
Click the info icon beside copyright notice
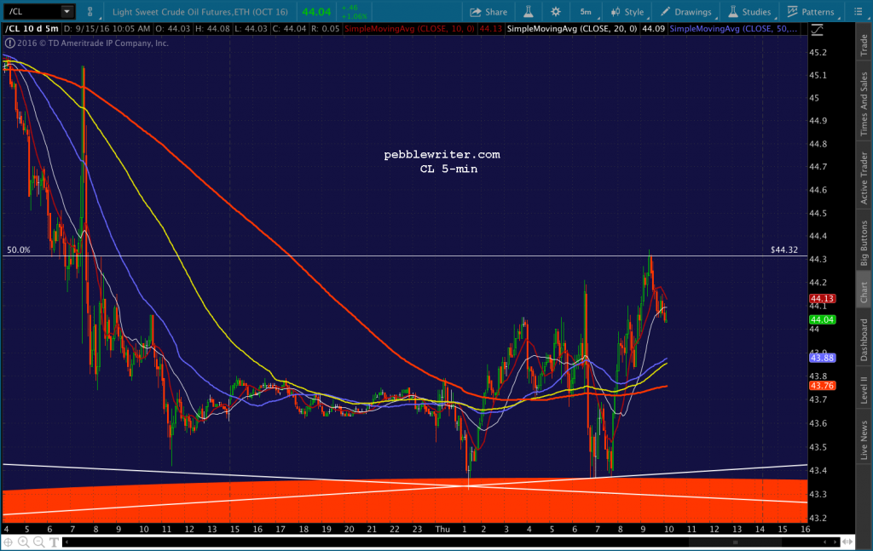(9, 43)
